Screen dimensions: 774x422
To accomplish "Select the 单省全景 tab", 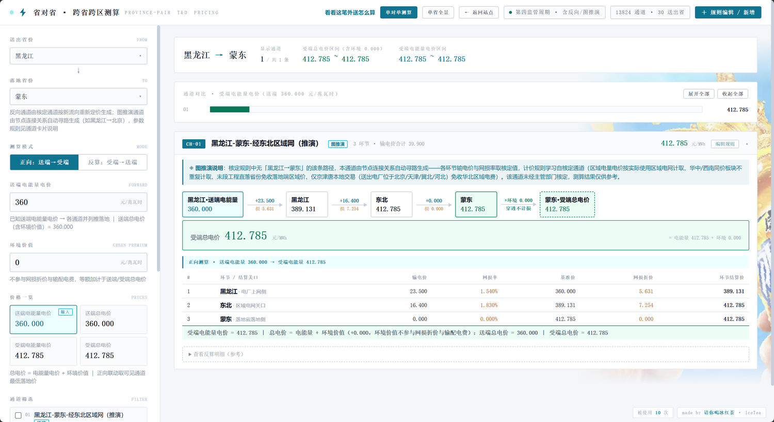I will point(438,12).
